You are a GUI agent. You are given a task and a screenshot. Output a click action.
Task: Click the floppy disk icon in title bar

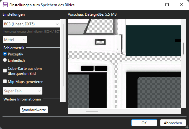point(5,5)
